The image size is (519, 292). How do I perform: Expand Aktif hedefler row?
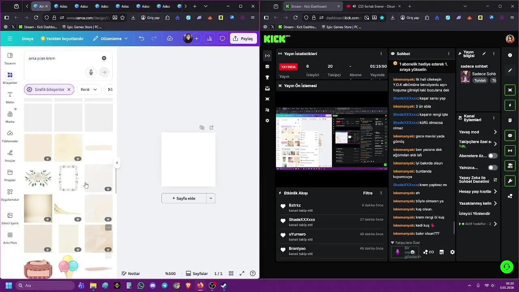coord(495,224)
